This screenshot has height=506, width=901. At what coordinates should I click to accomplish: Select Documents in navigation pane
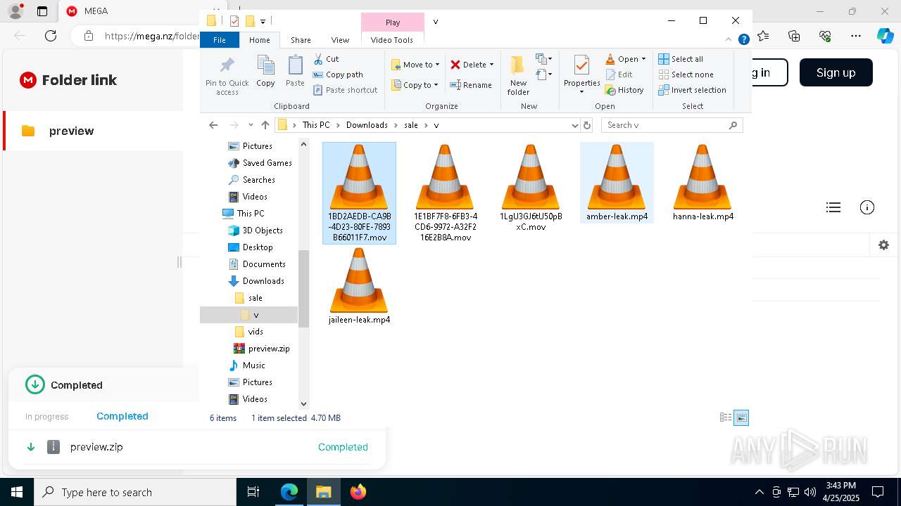257,264
